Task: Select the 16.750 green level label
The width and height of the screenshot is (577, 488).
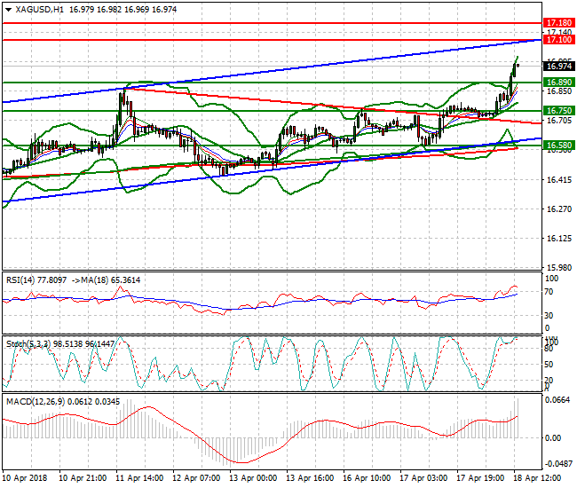Action: 558,111
